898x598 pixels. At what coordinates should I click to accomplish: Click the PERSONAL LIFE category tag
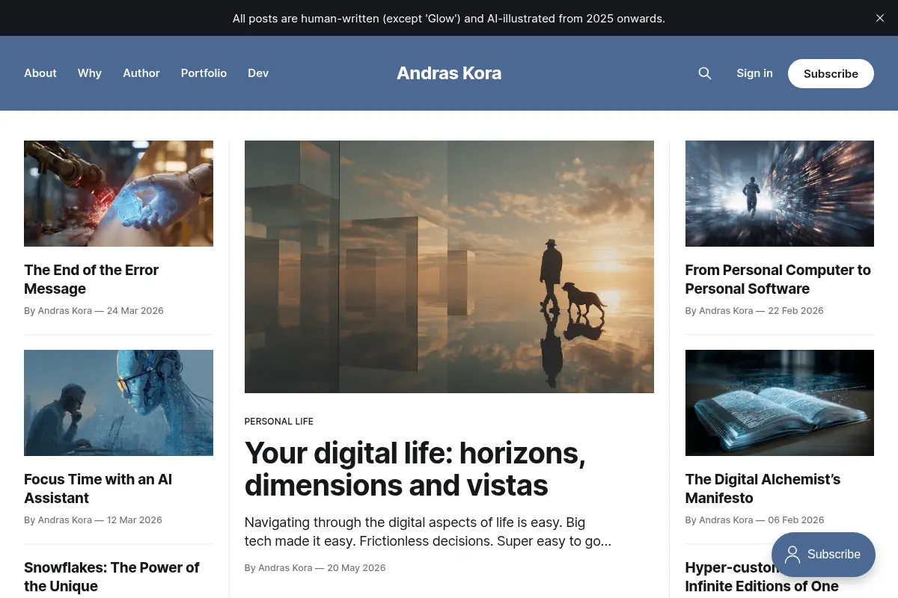click(279, 422)
